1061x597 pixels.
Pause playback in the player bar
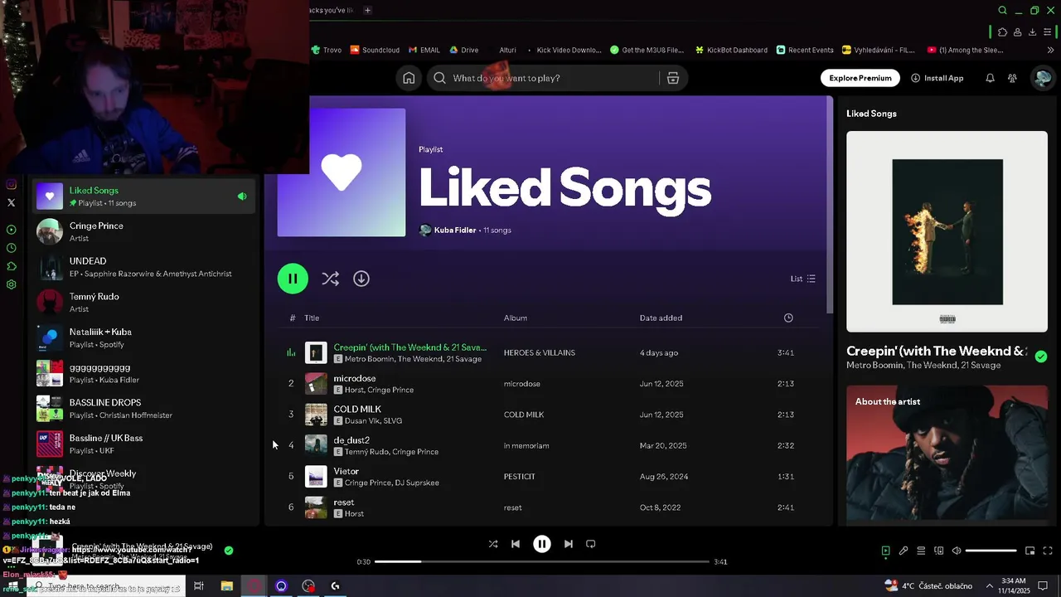pyautogui.click(x=542, y=544)
